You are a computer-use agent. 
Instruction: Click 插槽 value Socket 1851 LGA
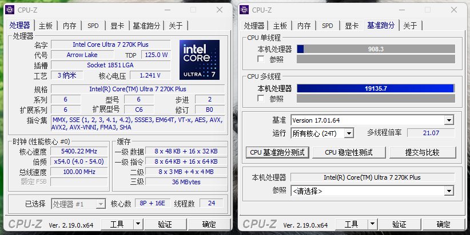(x=110, y=65)
